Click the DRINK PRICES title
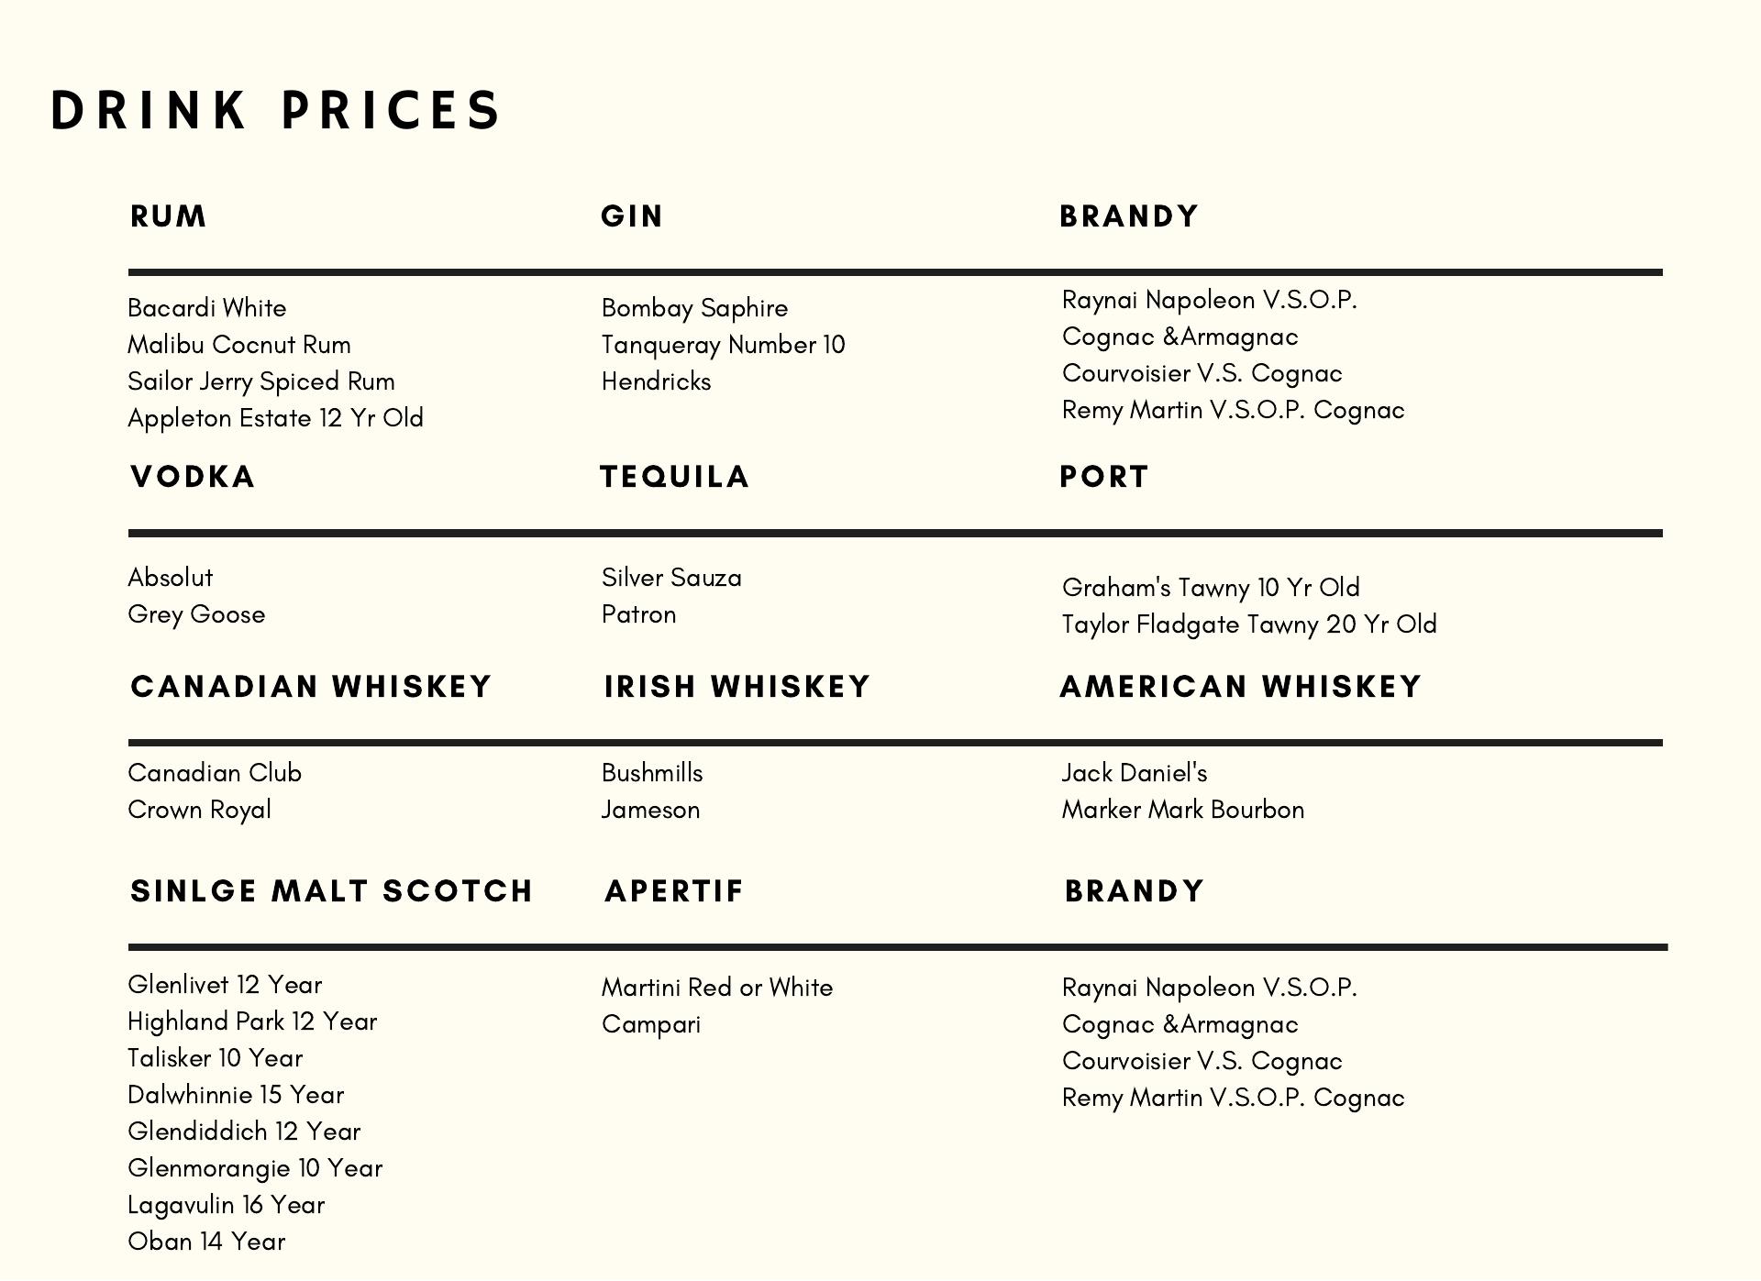The image size is (1761, 1281). pos(275,110)
